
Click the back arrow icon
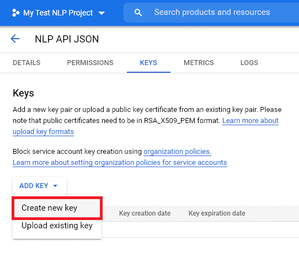pos(15,39)
